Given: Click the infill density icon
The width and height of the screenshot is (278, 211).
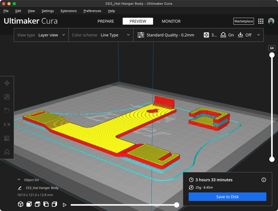Looking at the screenshot, I should (206, 35).
